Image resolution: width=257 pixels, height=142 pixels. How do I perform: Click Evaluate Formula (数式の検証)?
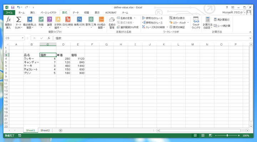tap(177, 27)
